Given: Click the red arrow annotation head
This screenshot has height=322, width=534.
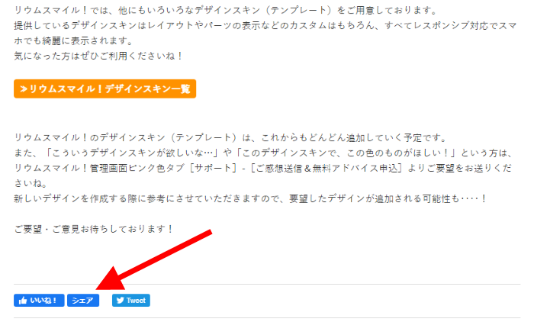Looking at the screenshot, I should point(111,279).
